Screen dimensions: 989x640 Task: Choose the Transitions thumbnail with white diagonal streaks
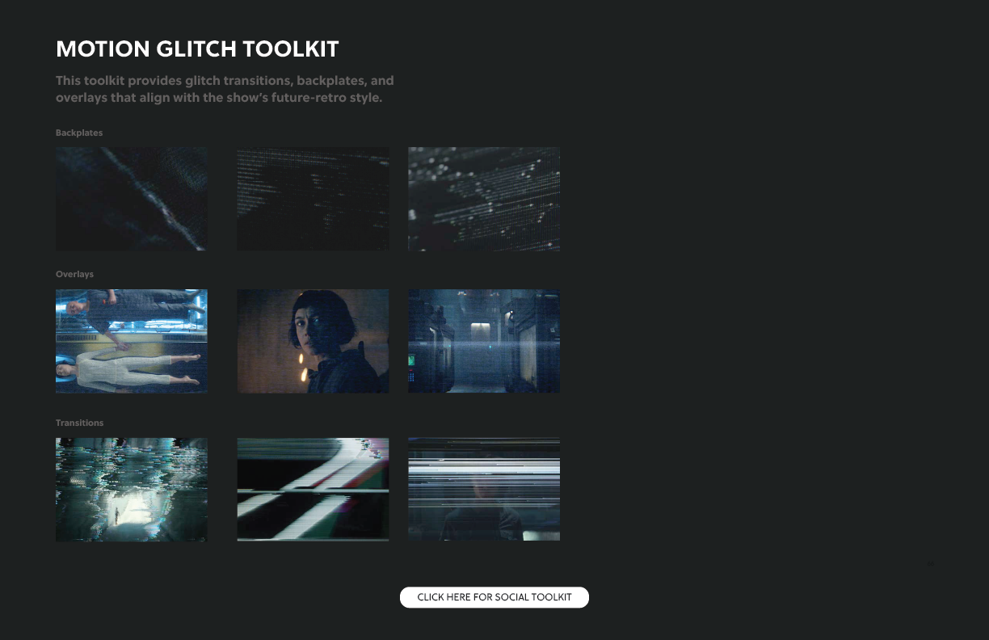pos(313,490)
